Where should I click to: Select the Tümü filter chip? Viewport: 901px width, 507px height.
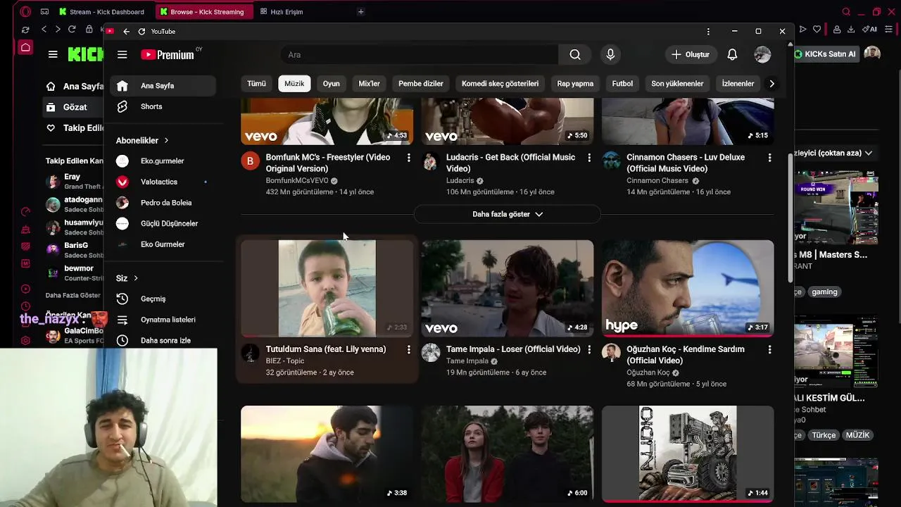coord(256,84)
